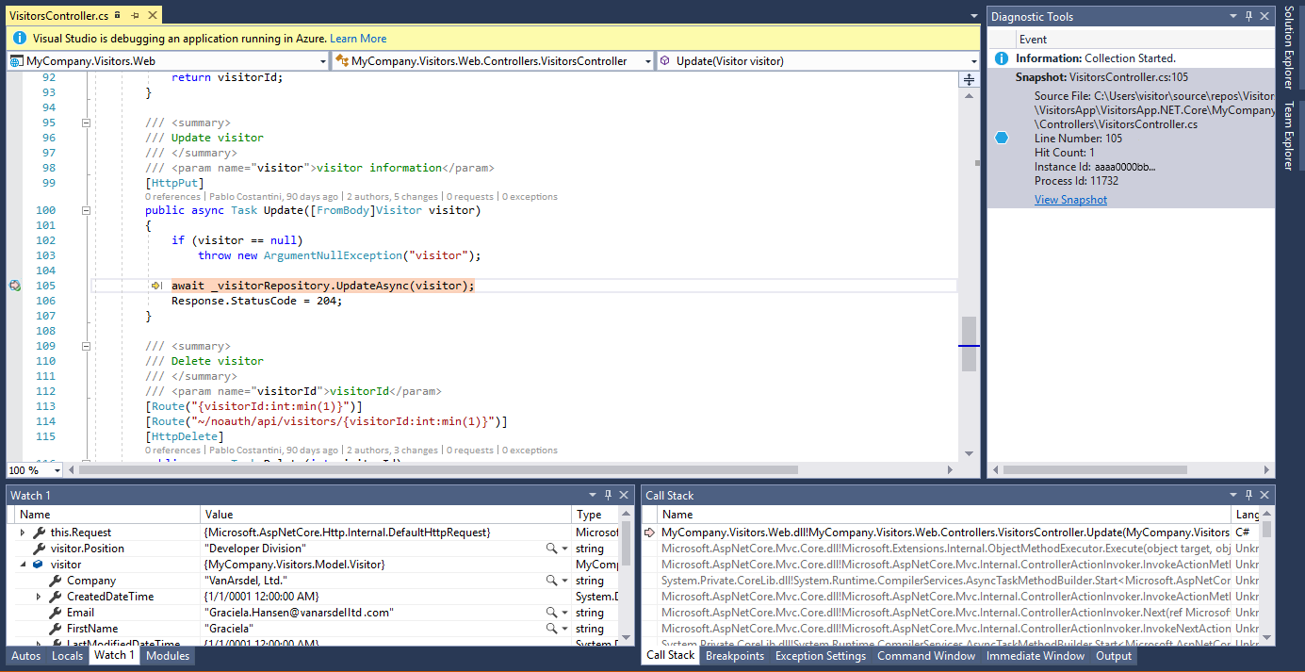Open the Update(Visitor visitor) method dropdown
Screen dimensions: 1305x672
974,59
